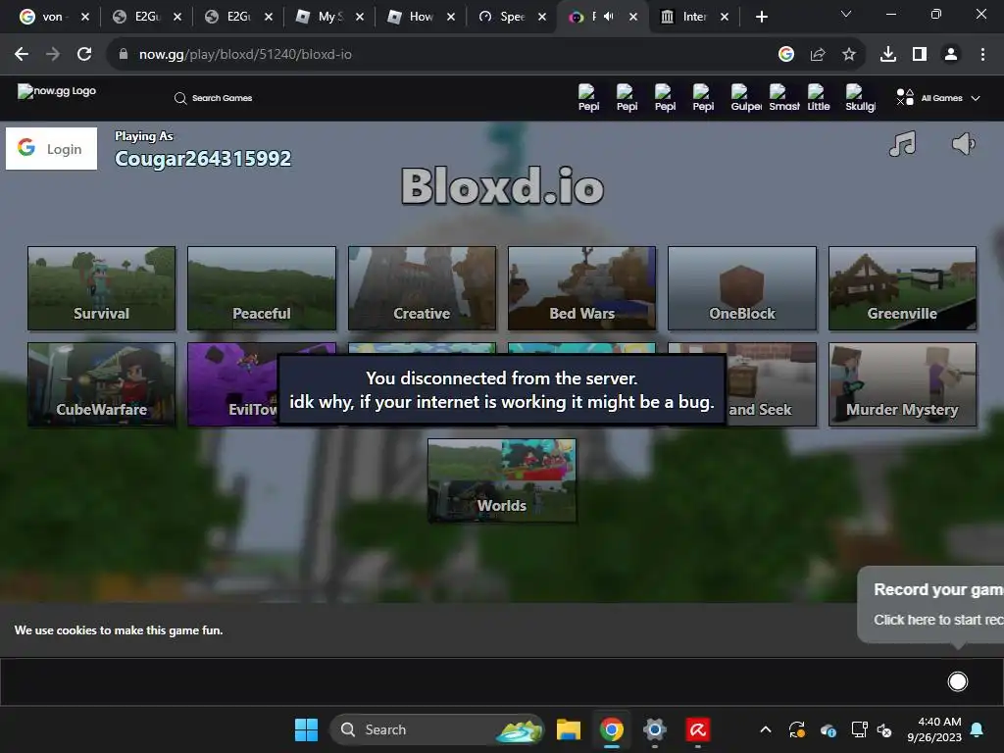The image size is (1004, 753).
Task: Share this page via share icon
Action: (818, 55)
